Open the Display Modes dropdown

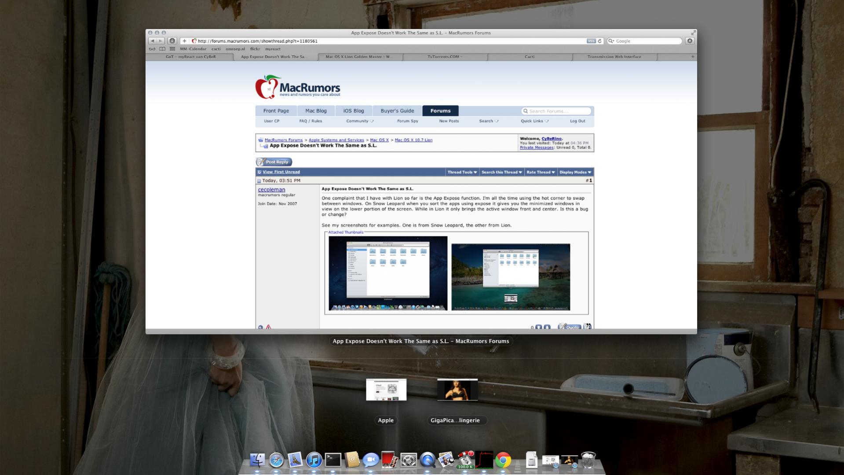575,172
